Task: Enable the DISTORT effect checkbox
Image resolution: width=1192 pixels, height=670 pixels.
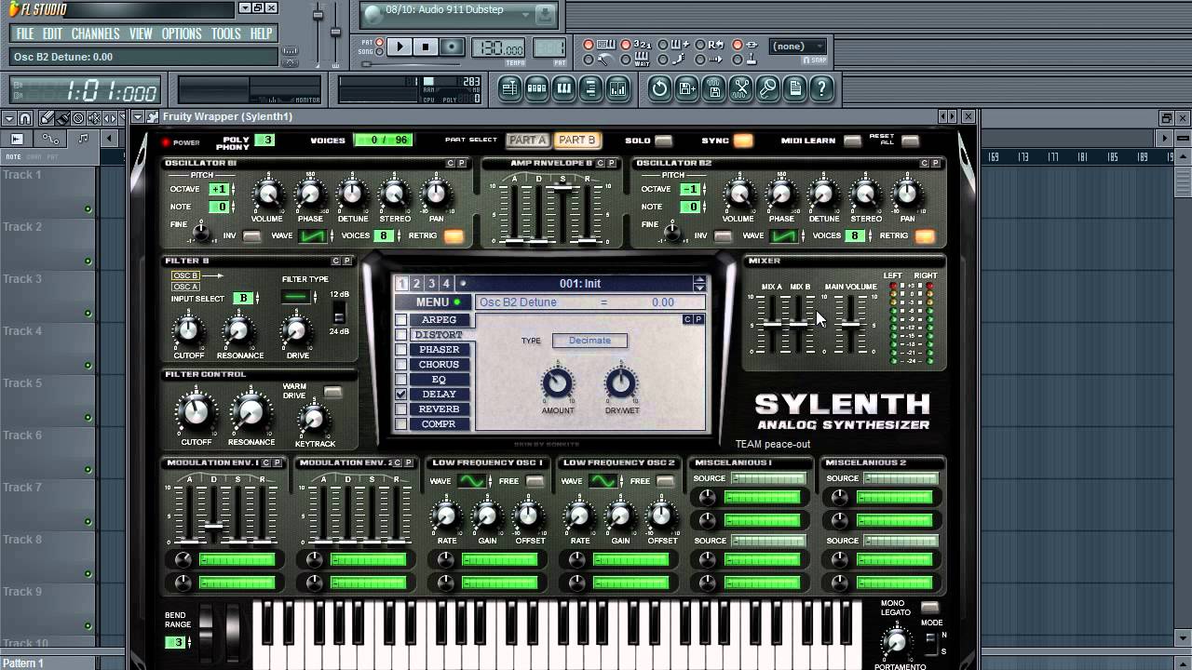Action: [x=401, y=335]
